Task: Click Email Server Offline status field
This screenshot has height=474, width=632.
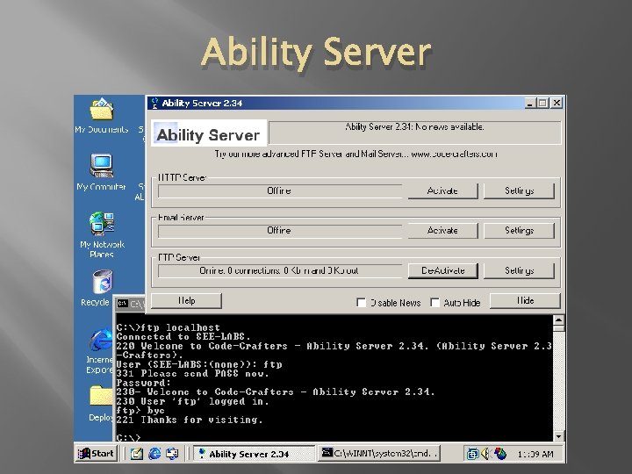Action: [x=279, y=231]
